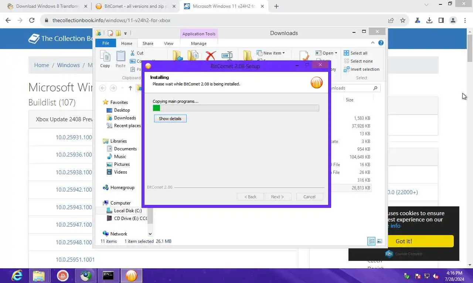Click the Properties checkmark icon in ribbon

click(305, 56)
